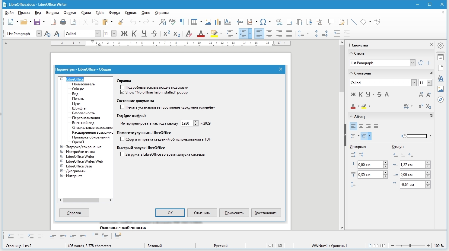Click the paragraph background color swatch in sidebar
This screenshot has width=449, height=251.
tap(417, 136)
